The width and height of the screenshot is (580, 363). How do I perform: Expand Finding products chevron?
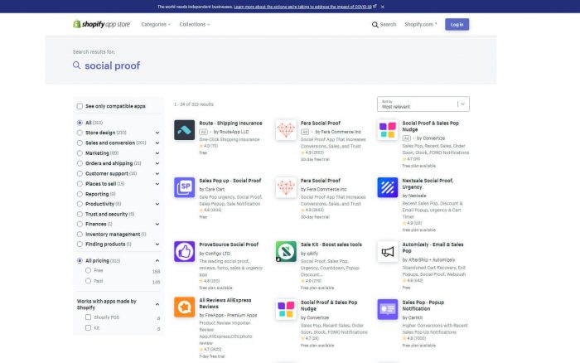click(157, 244)
